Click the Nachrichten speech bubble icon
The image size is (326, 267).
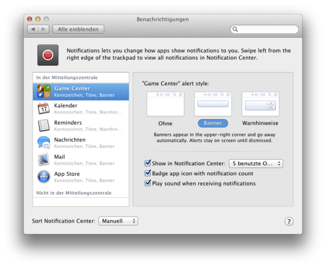coord(44,142)
